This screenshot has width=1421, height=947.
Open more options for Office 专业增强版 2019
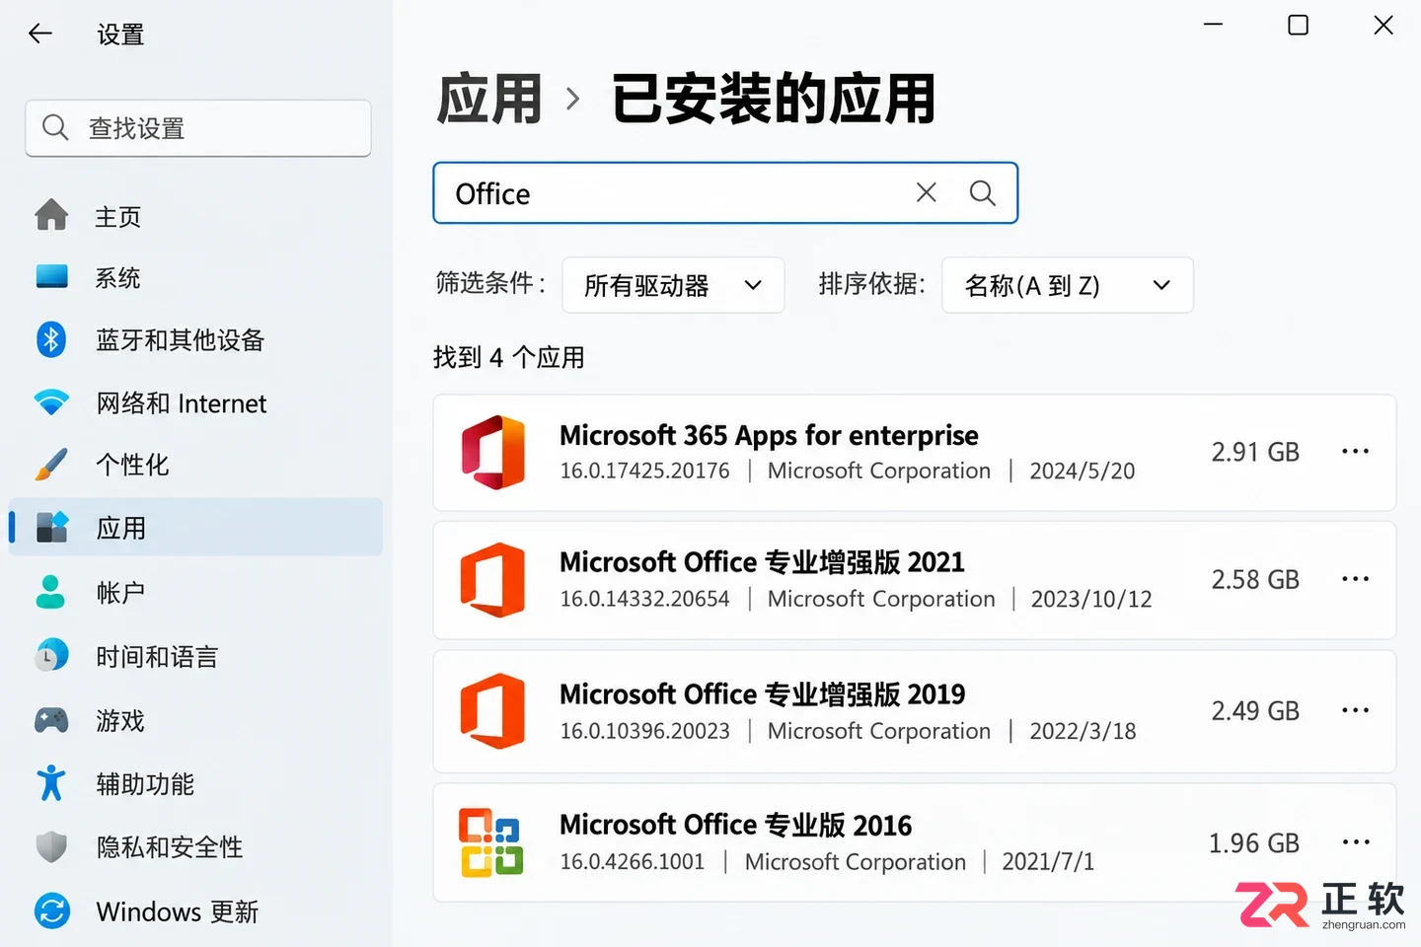[1355, 710]
